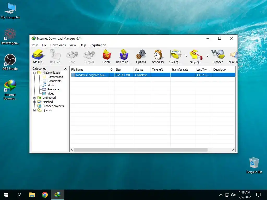This screenshot has width=267, height=200.
Task: Sort by Size column header
Action: click(x=124, y=70)
